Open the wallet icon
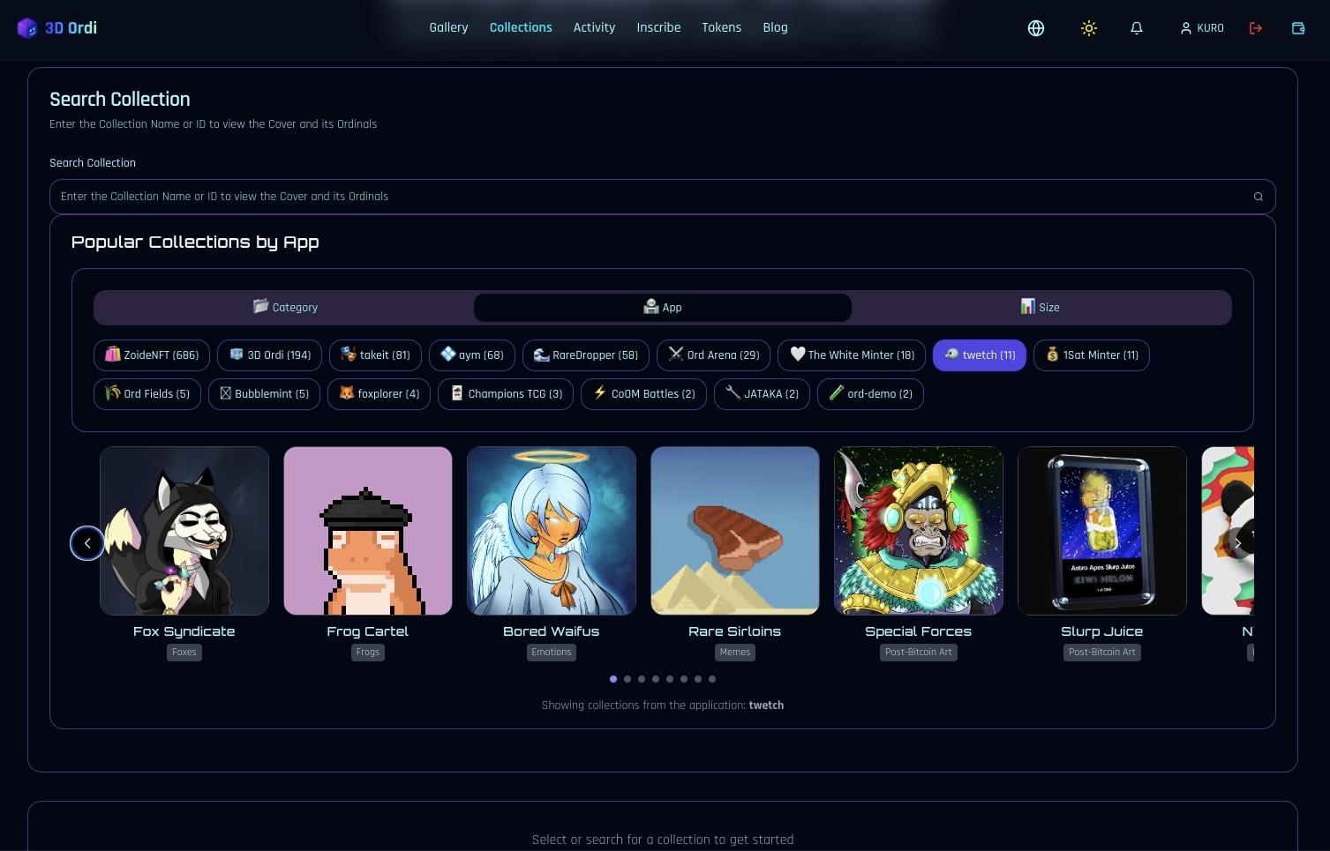The width and height of the screenshot is (1330, 851). pos(1298,28)
